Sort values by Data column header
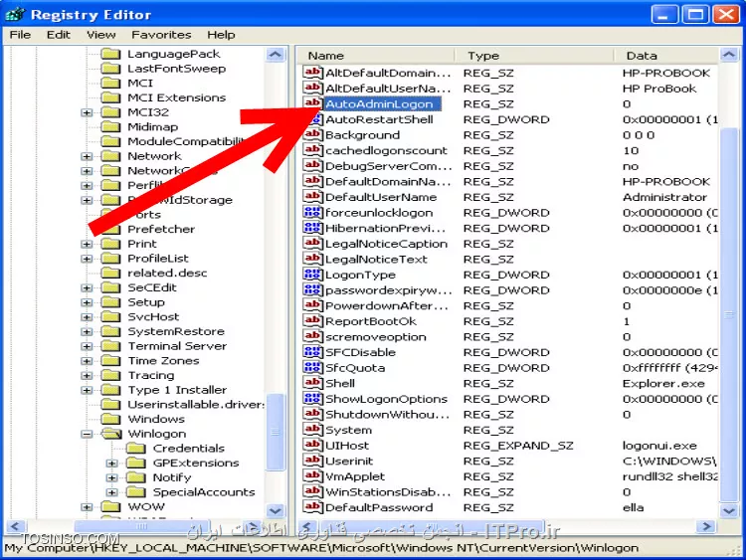This screenshot has height=560, width=746. tap(666, 55)
